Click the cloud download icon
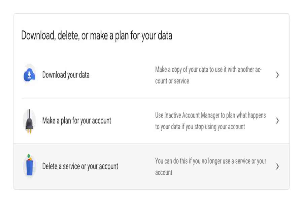Image resolution: width=303 pixels, height=203 pixels. tap(29, 75)
